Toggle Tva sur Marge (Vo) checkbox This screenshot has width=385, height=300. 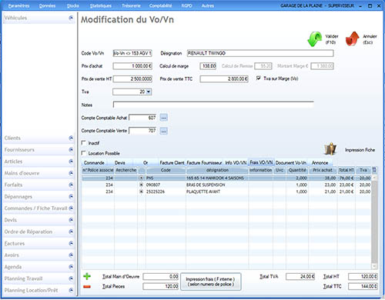(x=259, y=78)
